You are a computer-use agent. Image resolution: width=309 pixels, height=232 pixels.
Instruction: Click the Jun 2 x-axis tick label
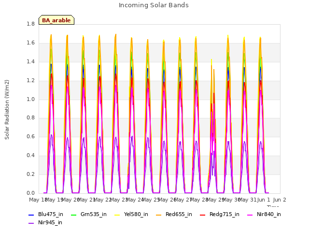pyautogui.click(x=280, y=200)
